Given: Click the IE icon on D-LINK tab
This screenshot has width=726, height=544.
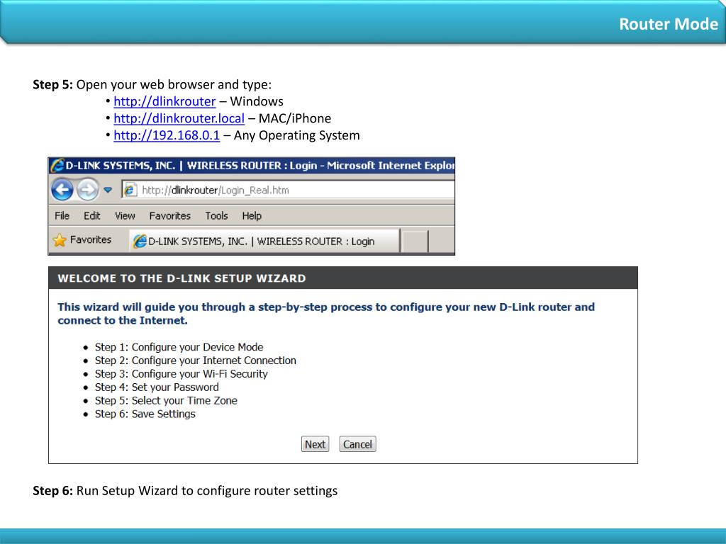Looking at the screenshot, I should point(140,241).
